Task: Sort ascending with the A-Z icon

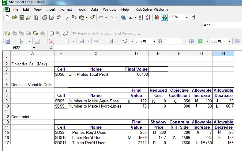Action: (x=139, y=17)
